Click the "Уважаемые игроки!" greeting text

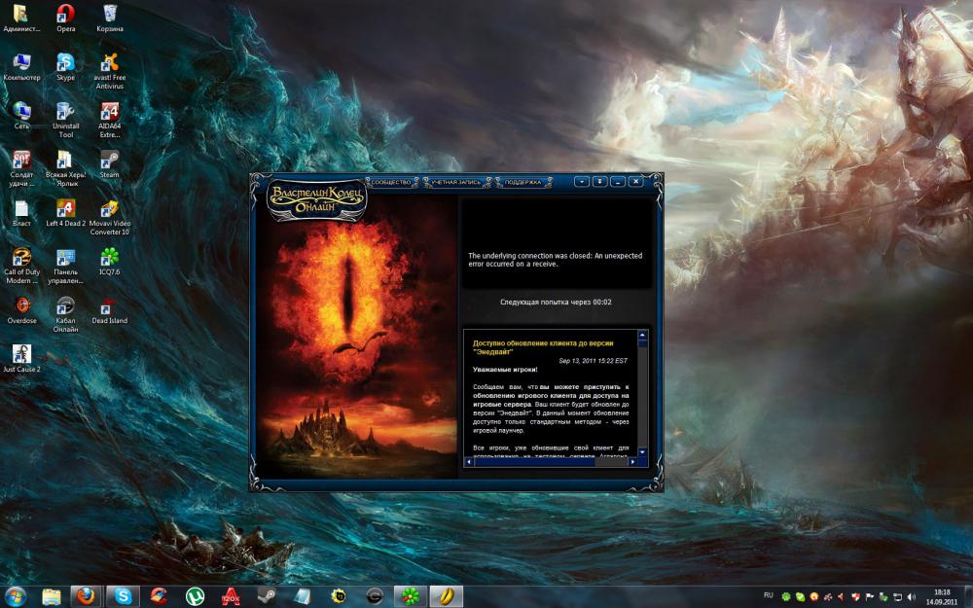505,370
